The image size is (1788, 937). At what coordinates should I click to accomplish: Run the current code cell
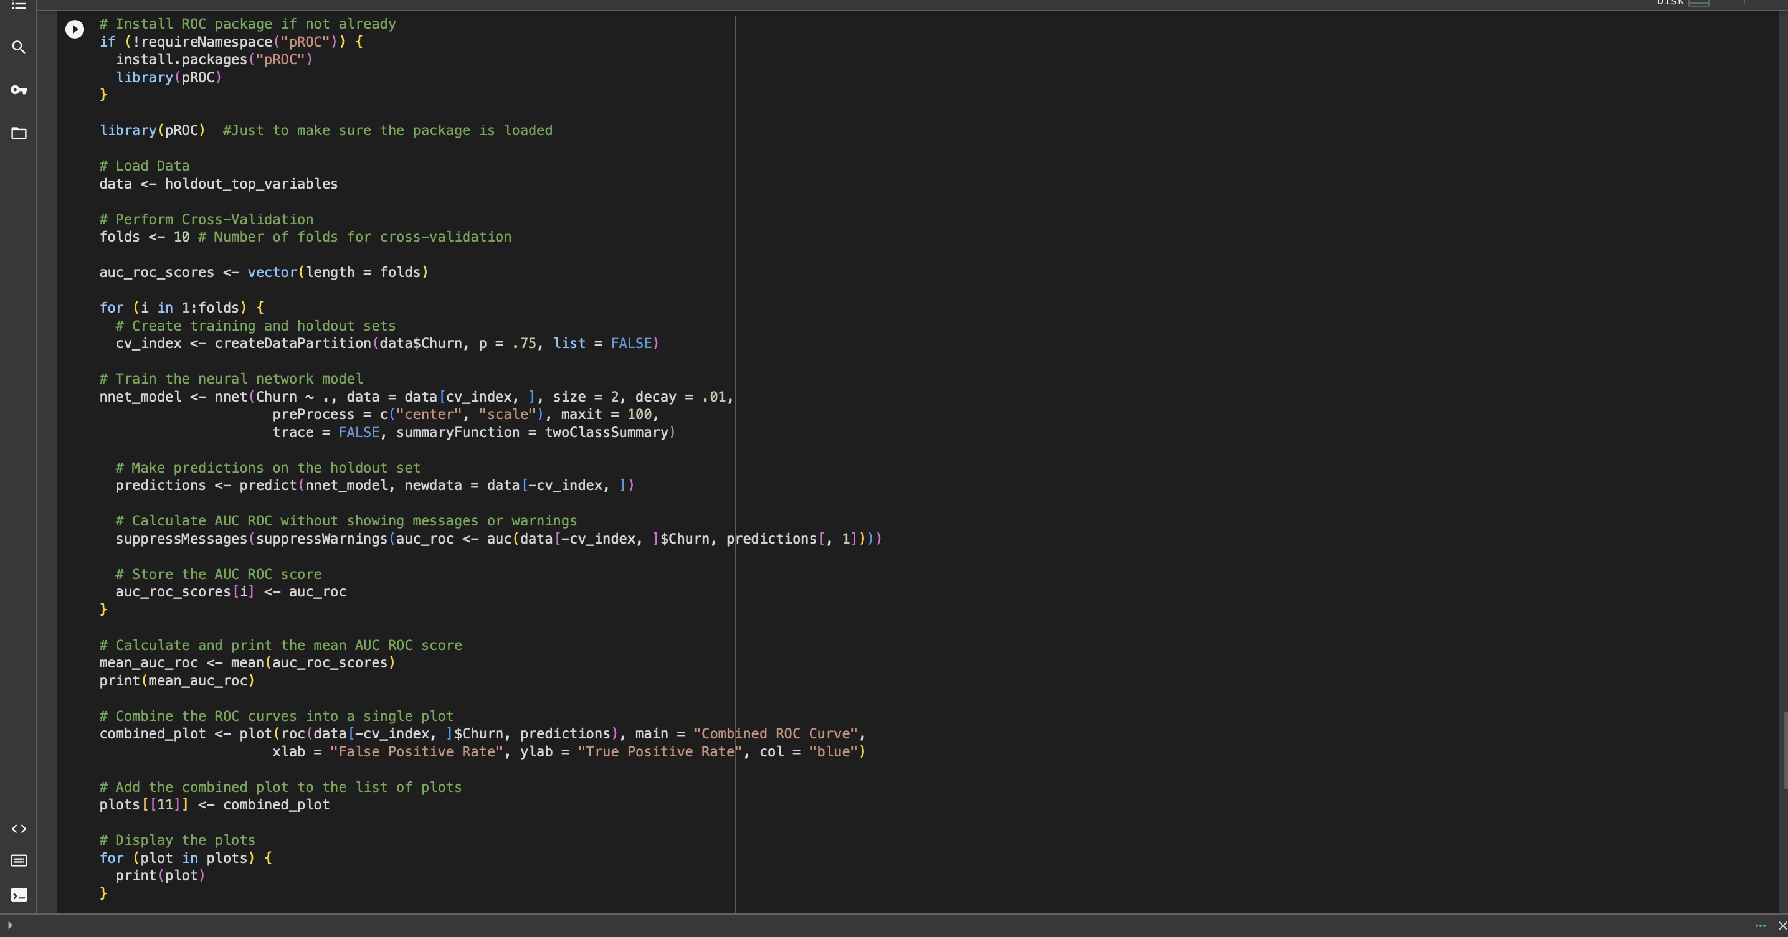pos(74,29)
